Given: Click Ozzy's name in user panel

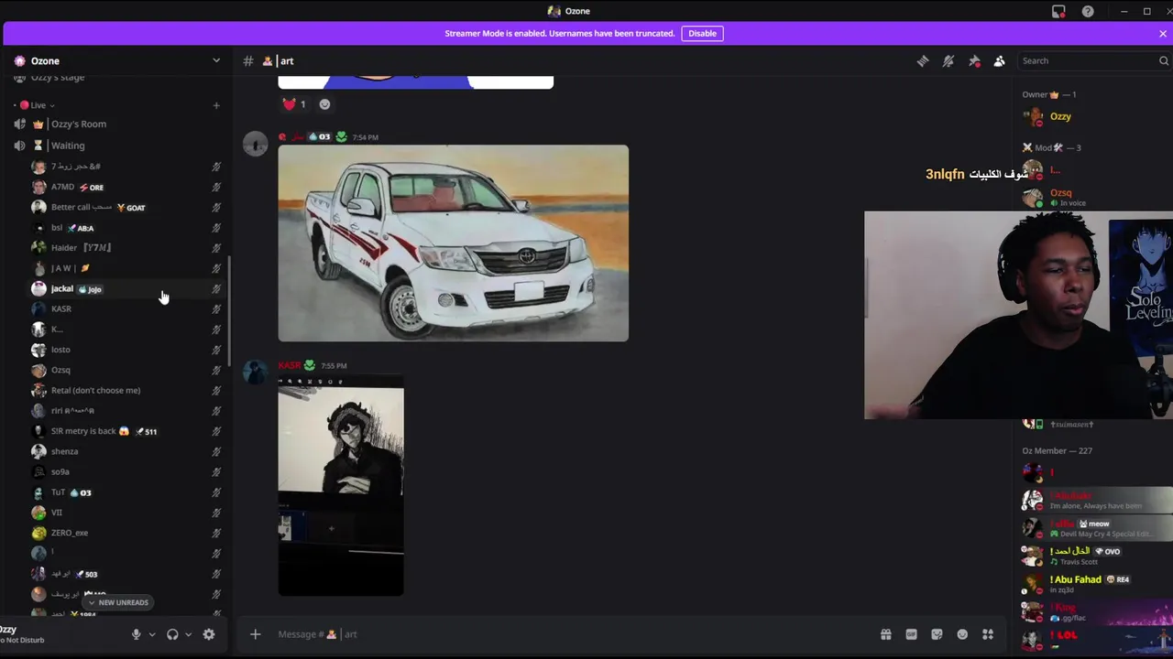Looking at the screenshot, I should coord(8,630).
